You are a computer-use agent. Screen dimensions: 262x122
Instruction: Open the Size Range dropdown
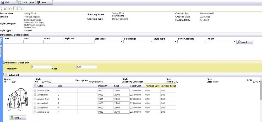point(138,41)
